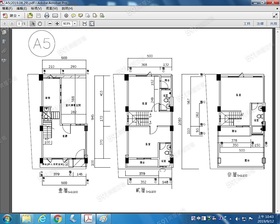
Task: Toggle fit-to-full-page view mode
Action: (92, 24)
